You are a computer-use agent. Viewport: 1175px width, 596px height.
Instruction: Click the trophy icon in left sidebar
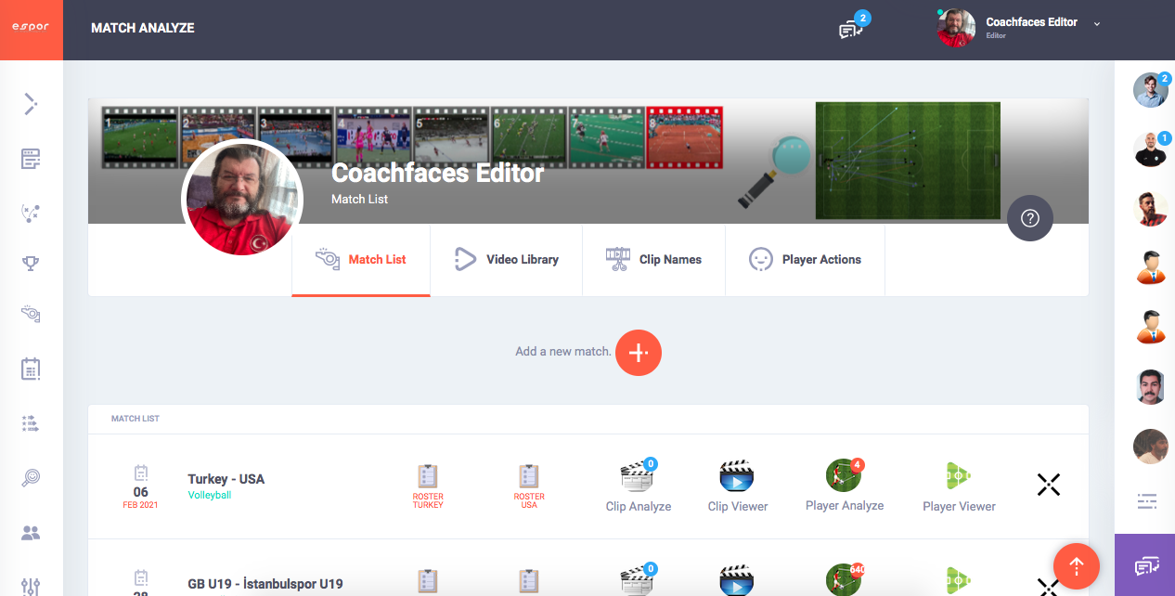(x=31, y=264)
